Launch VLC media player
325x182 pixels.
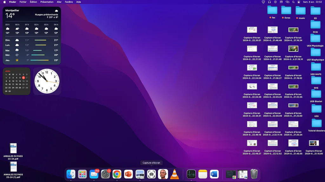click(x=175, y=174)
